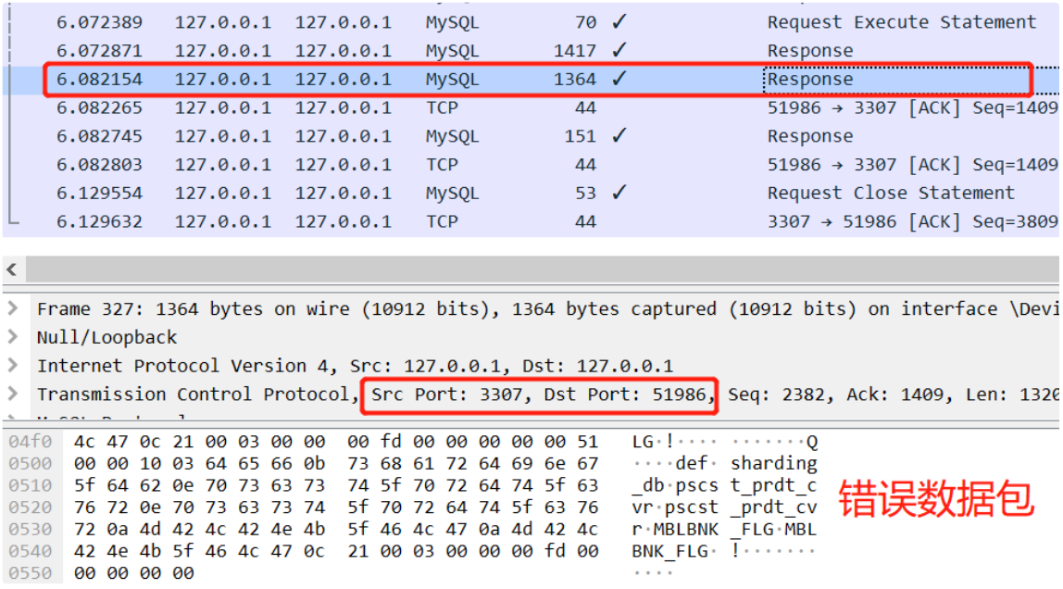The image size is (1063, 589).
Task: Select the packet at time 6.082745
Action: click(531, 136)
